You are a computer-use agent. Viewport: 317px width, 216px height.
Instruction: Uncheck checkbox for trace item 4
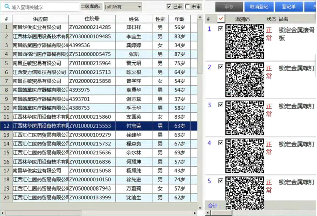[220, 143]
